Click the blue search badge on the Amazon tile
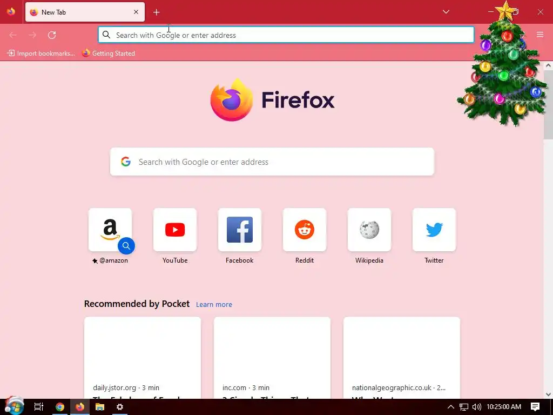Screen dimensions: 553x415 (126, 246)
